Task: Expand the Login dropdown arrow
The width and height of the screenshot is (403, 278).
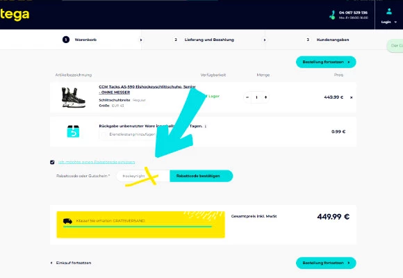Action: [x=395, y=22]
